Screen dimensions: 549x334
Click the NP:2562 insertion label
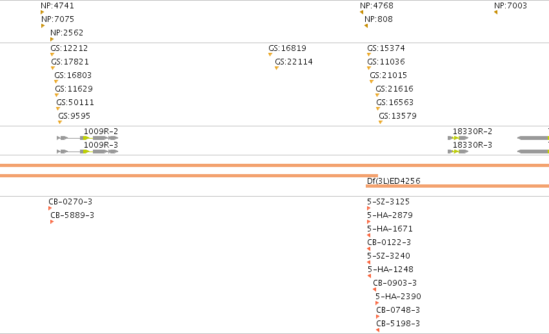pyautogui.click(x=66, y=33)
